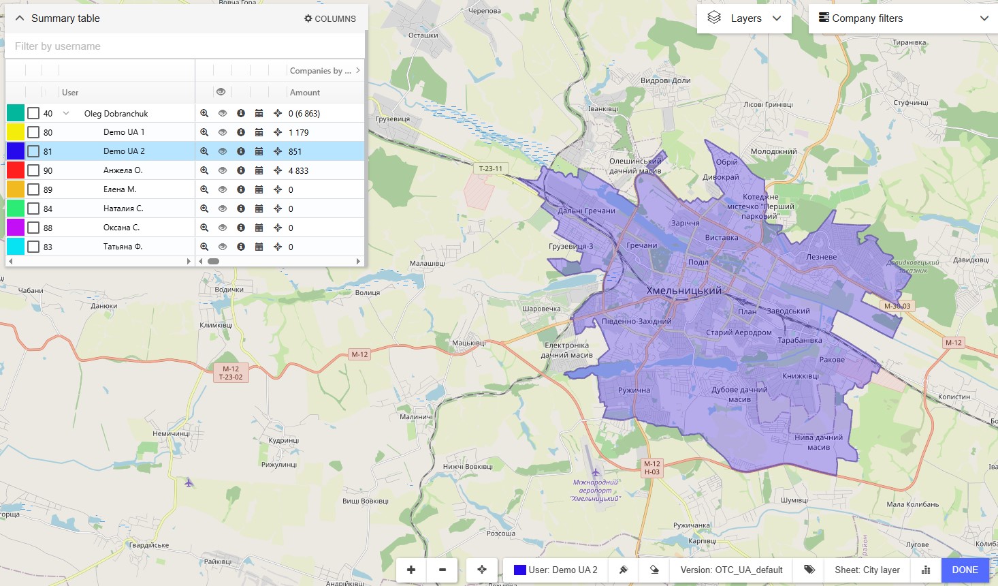Toggle eye visibility for Наталия С. row

(x=223, y=209)
